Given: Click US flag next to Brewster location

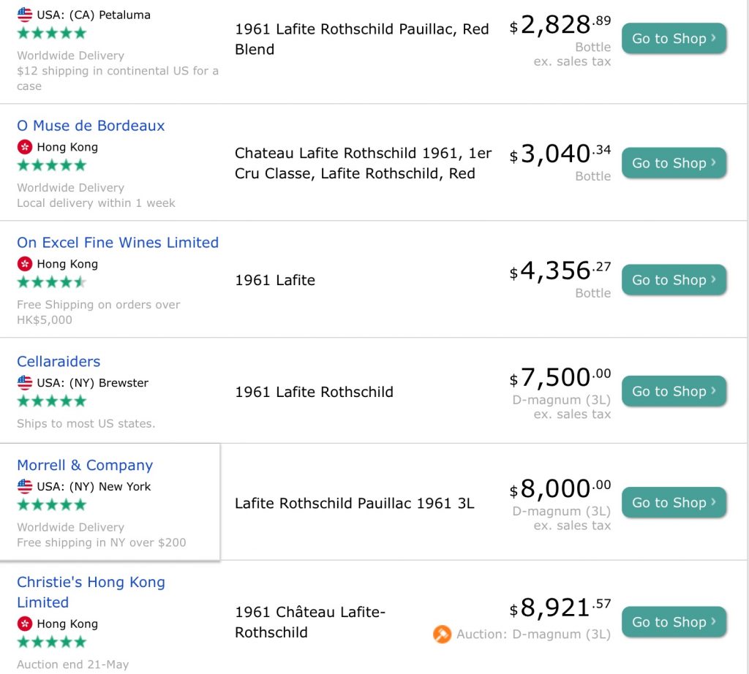Looking at the screenshot, I should [25, 383].
